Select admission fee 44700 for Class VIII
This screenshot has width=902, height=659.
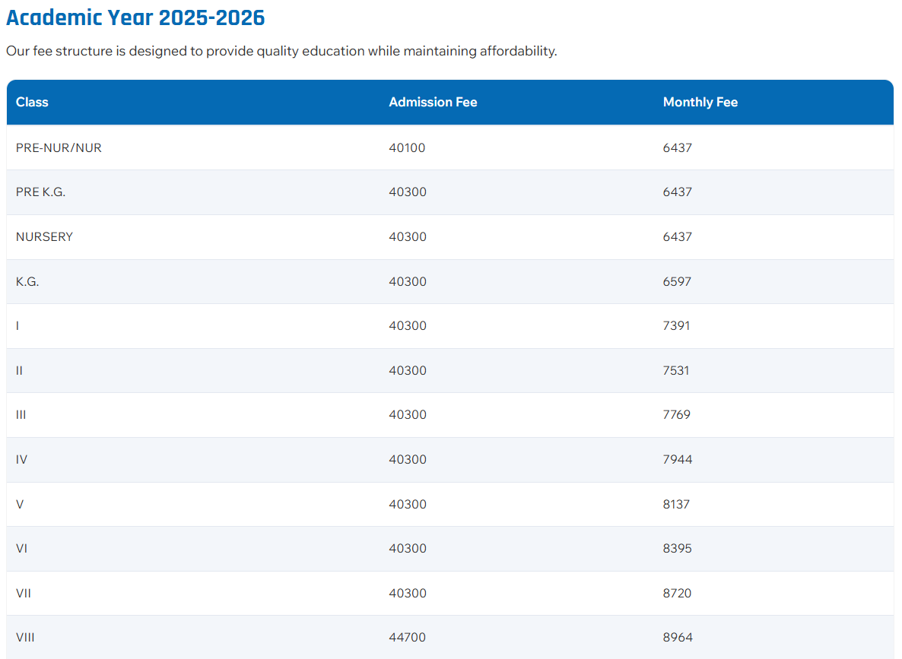pos(408,637)
